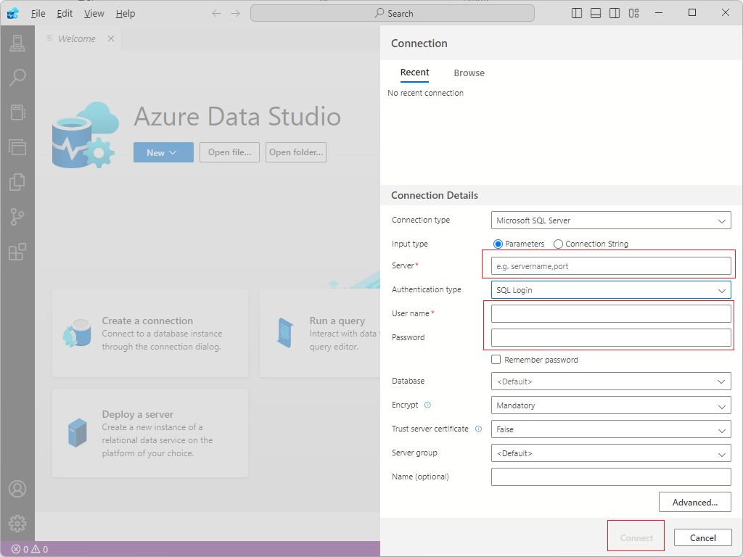The width and height of the screenshot is (743, 557).
Task: Click the Create a connection card icon
Action: (x=77, y=333)
